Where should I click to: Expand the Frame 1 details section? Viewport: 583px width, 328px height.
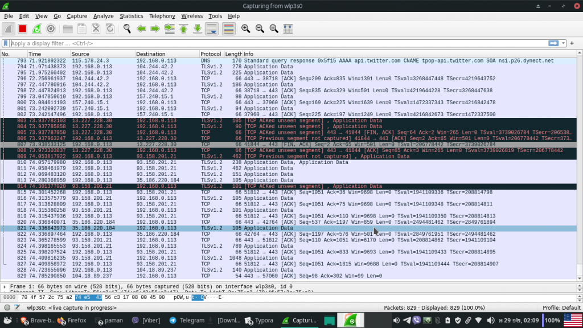(x=5, y=288)
